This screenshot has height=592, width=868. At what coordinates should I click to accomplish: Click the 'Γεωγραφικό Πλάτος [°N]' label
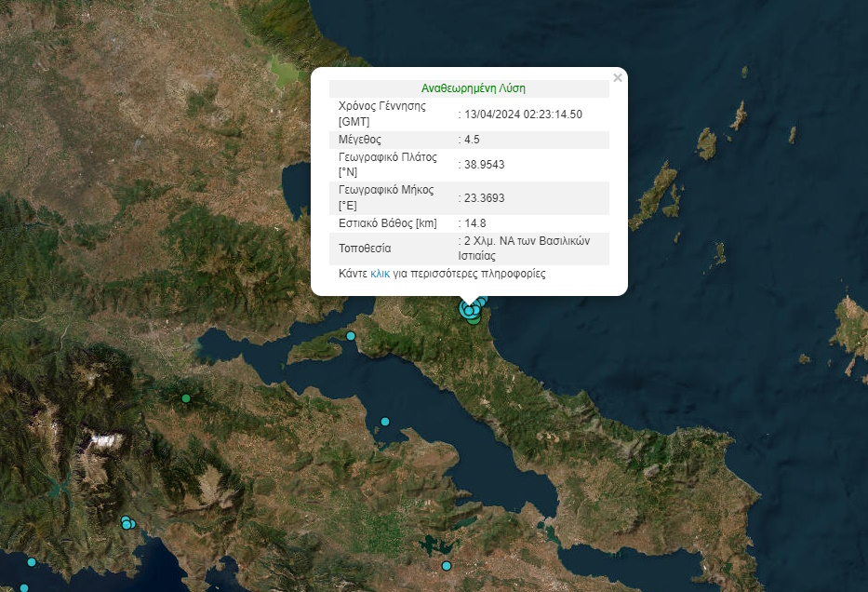[388, 165]
